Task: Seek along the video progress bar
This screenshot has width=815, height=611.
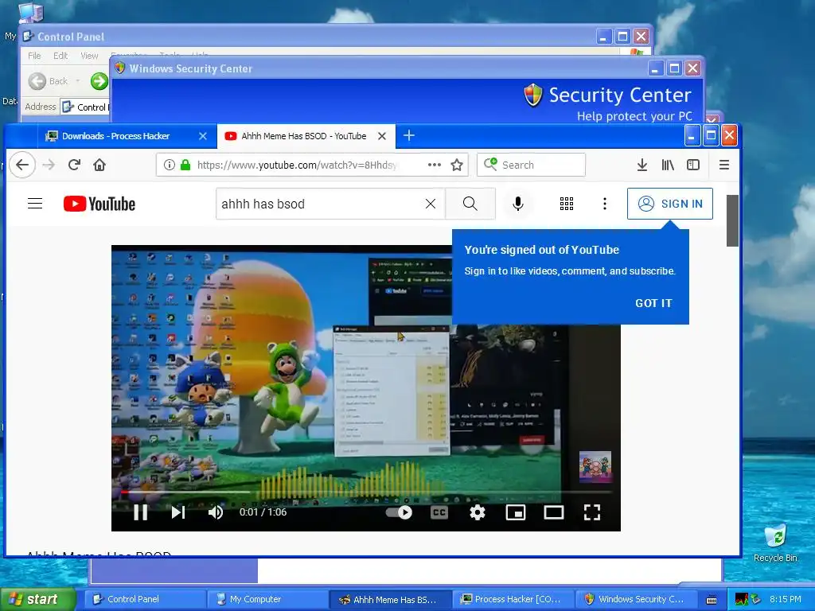Action: pyautogui.click(x=365, y=492)
